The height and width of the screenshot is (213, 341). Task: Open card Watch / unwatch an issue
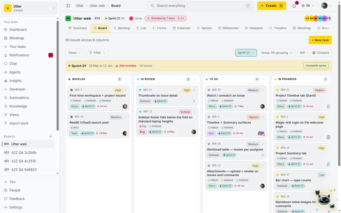pyautogui.click(x=226, y=95)
